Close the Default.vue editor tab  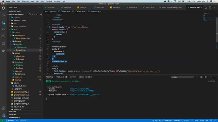(201, 7)
